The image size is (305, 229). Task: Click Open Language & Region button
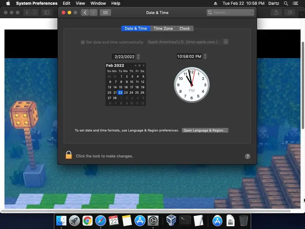tap(205, 130)
